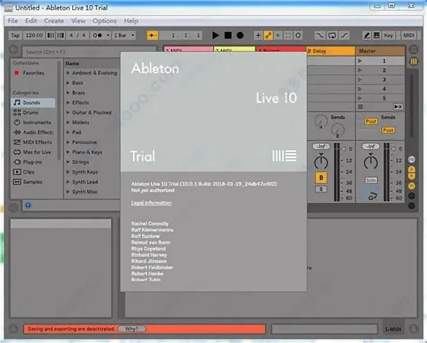Open the File menu
Screen dimensions: 427x343
coord(13,21)
